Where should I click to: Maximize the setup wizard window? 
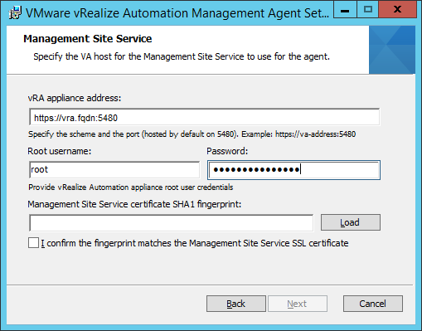[368, 10]
